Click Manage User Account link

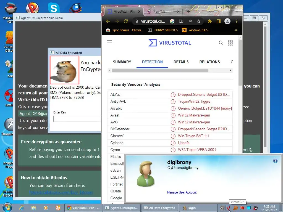(182, 192)
